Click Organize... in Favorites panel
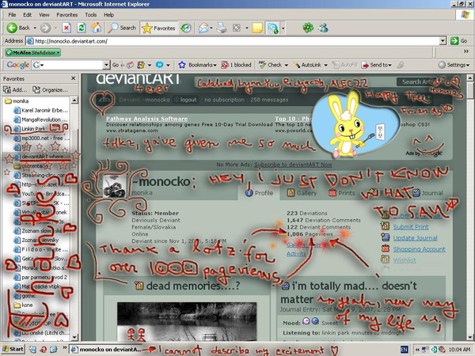The image size is (475, 356). (x=51, y=90)
